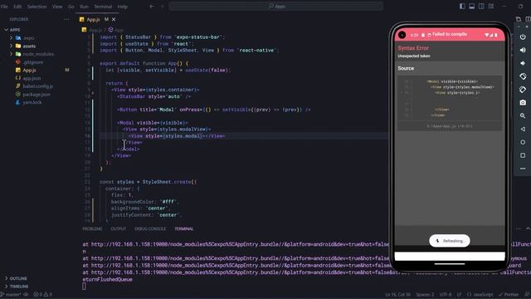Toggle the bottom panel layout icon
This screenshot has width=531, height=299.
(x=472, y=6)
